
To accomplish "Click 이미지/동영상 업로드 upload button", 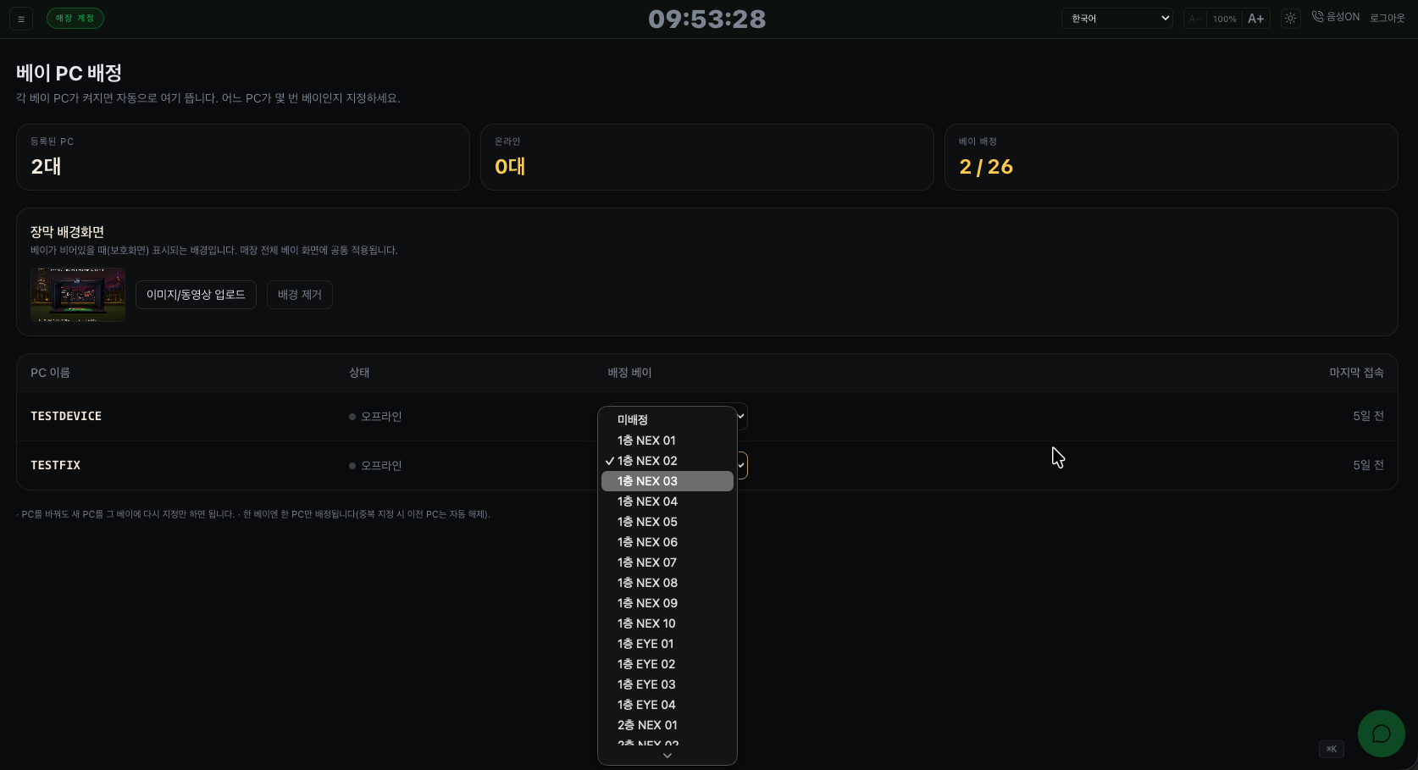I will coord(196,295).
